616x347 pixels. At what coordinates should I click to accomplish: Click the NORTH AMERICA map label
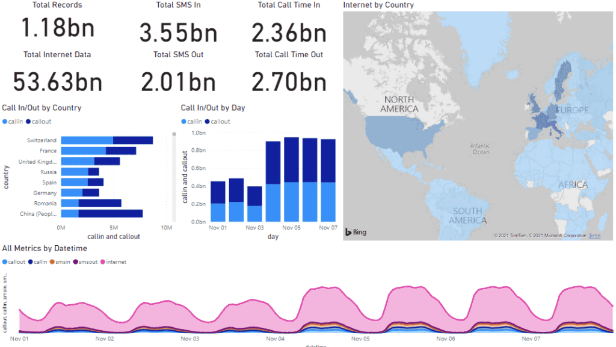(399, 104)
